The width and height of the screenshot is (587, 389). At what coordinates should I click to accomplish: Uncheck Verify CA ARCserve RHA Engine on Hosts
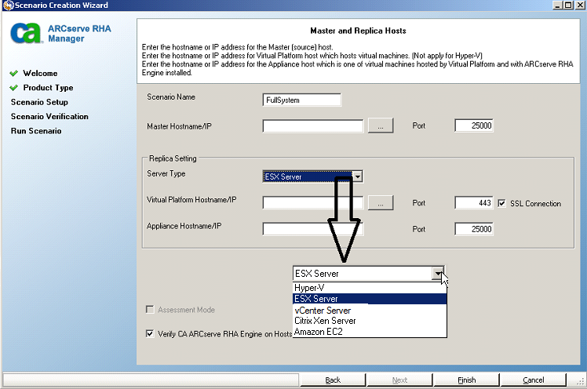(150, 333)
